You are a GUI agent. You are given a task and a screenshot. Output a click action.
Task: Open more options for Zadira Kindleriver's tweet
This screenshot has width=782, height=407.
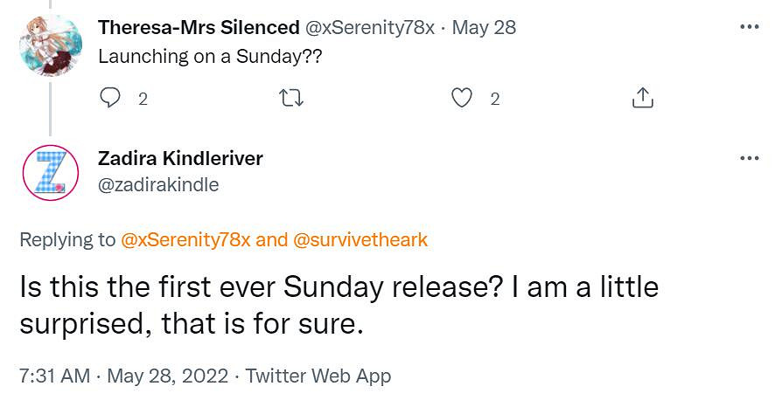click(x=750, y=158)
